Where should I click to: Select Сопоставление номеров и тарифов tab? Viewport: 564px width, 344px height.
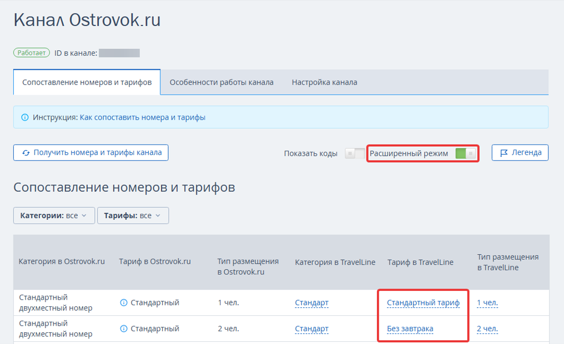[87, 83]
